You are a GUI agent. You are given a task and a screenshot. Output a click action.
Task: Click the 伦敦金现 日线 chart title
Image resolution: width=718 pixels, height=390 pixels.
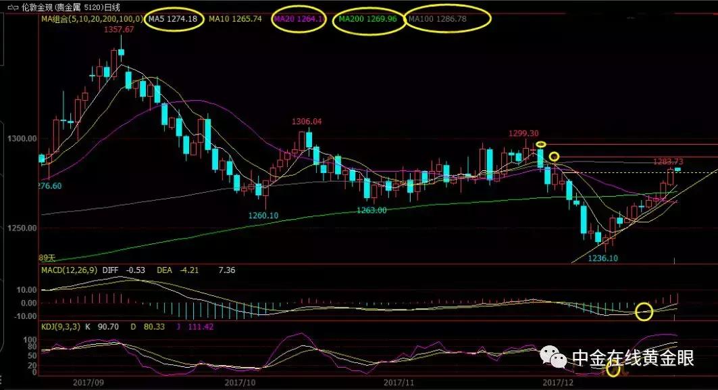click(x=69, y=7)
